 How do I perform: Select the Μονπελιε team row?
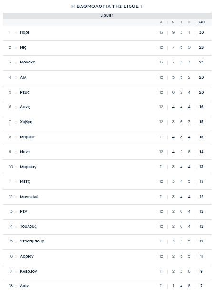(107, 197)
